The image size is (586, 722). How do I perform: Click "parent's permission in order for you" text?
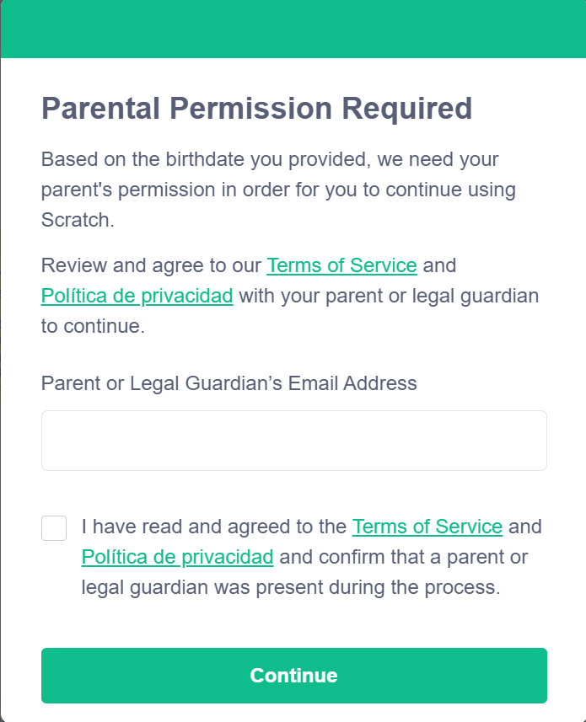pyautogui.click(x=201, y=190)
